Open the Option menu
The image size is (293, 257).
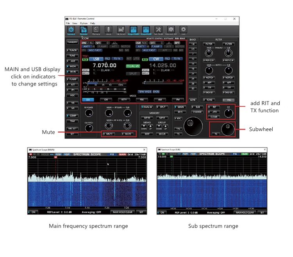click(x=84, y=23)
